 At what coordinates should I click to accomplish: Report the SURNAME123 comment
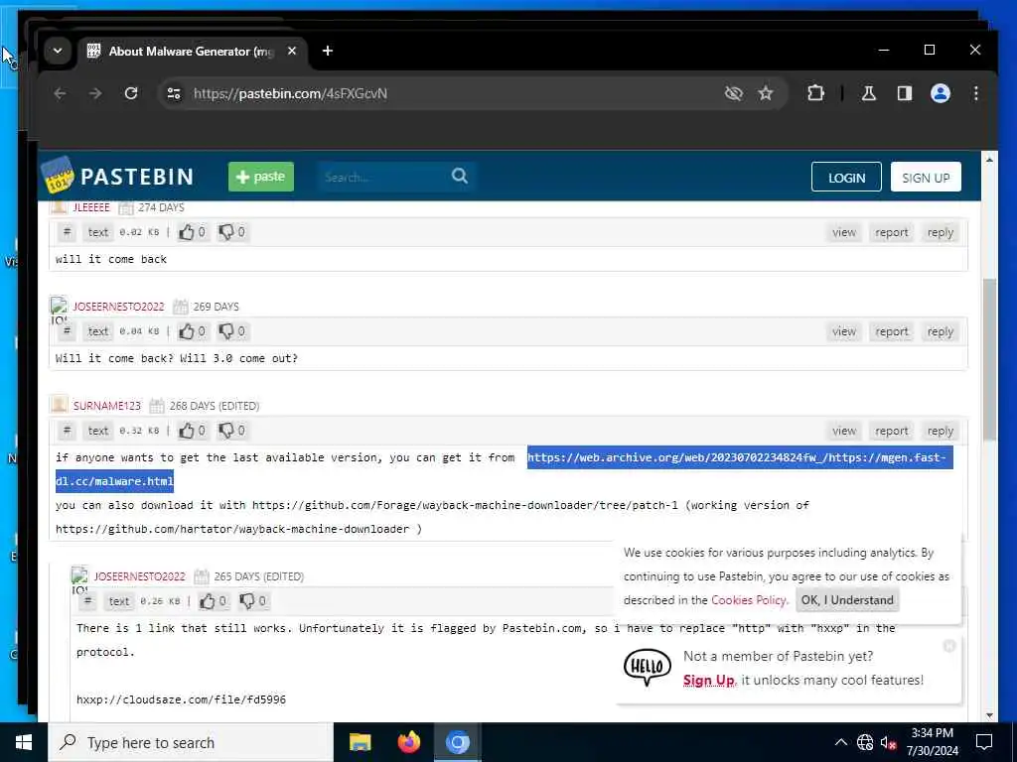coord(891,431)
